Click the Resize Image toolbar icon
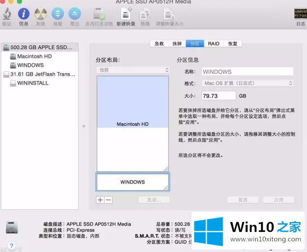 [169, 14]
